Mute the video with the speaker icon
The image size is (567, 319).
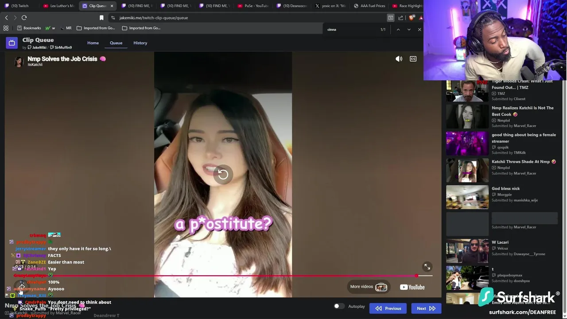pos(399,58)
